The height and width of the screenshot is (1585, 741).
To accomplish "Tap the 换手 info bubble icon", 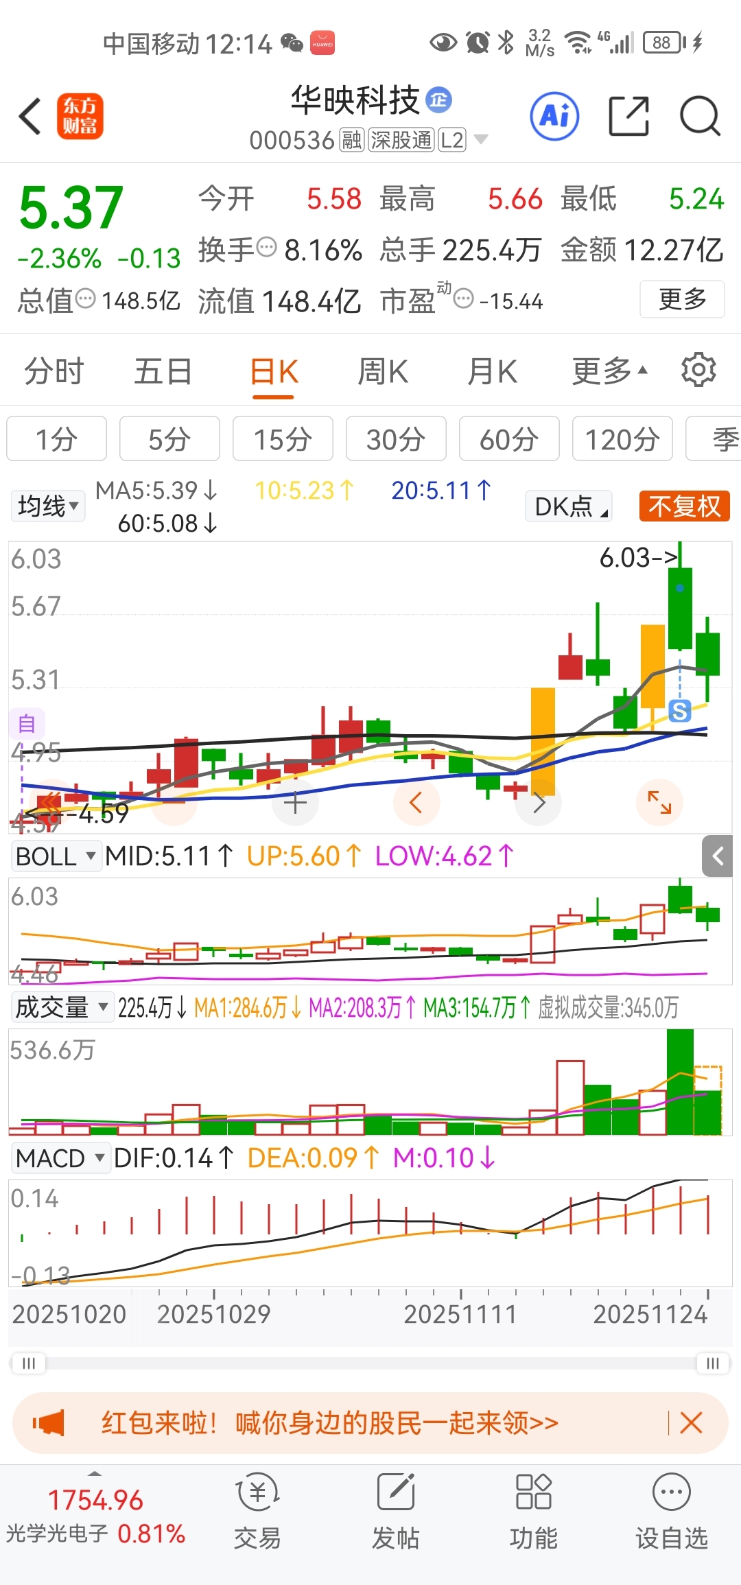I will tap(266, 246).
